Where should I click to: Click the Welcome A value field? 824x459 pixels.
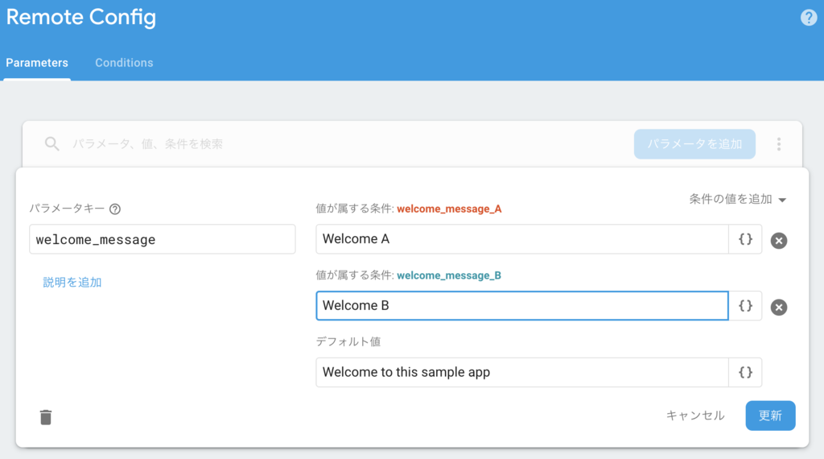(x=521, y=239)
